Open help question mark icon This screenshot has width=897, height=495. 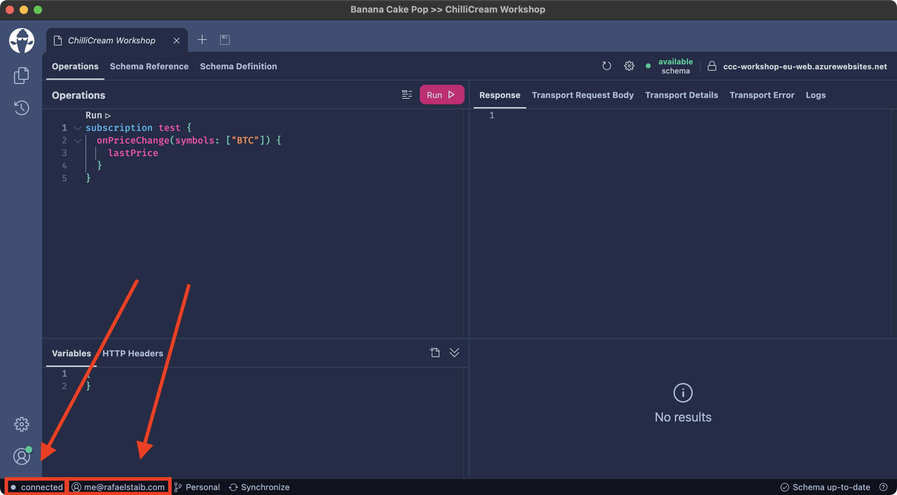coord(883,487)
